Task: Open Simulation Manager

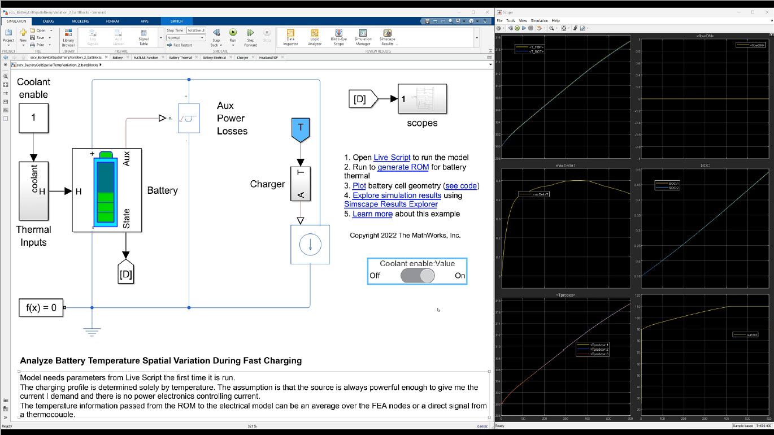Action: tap(363, 37)
